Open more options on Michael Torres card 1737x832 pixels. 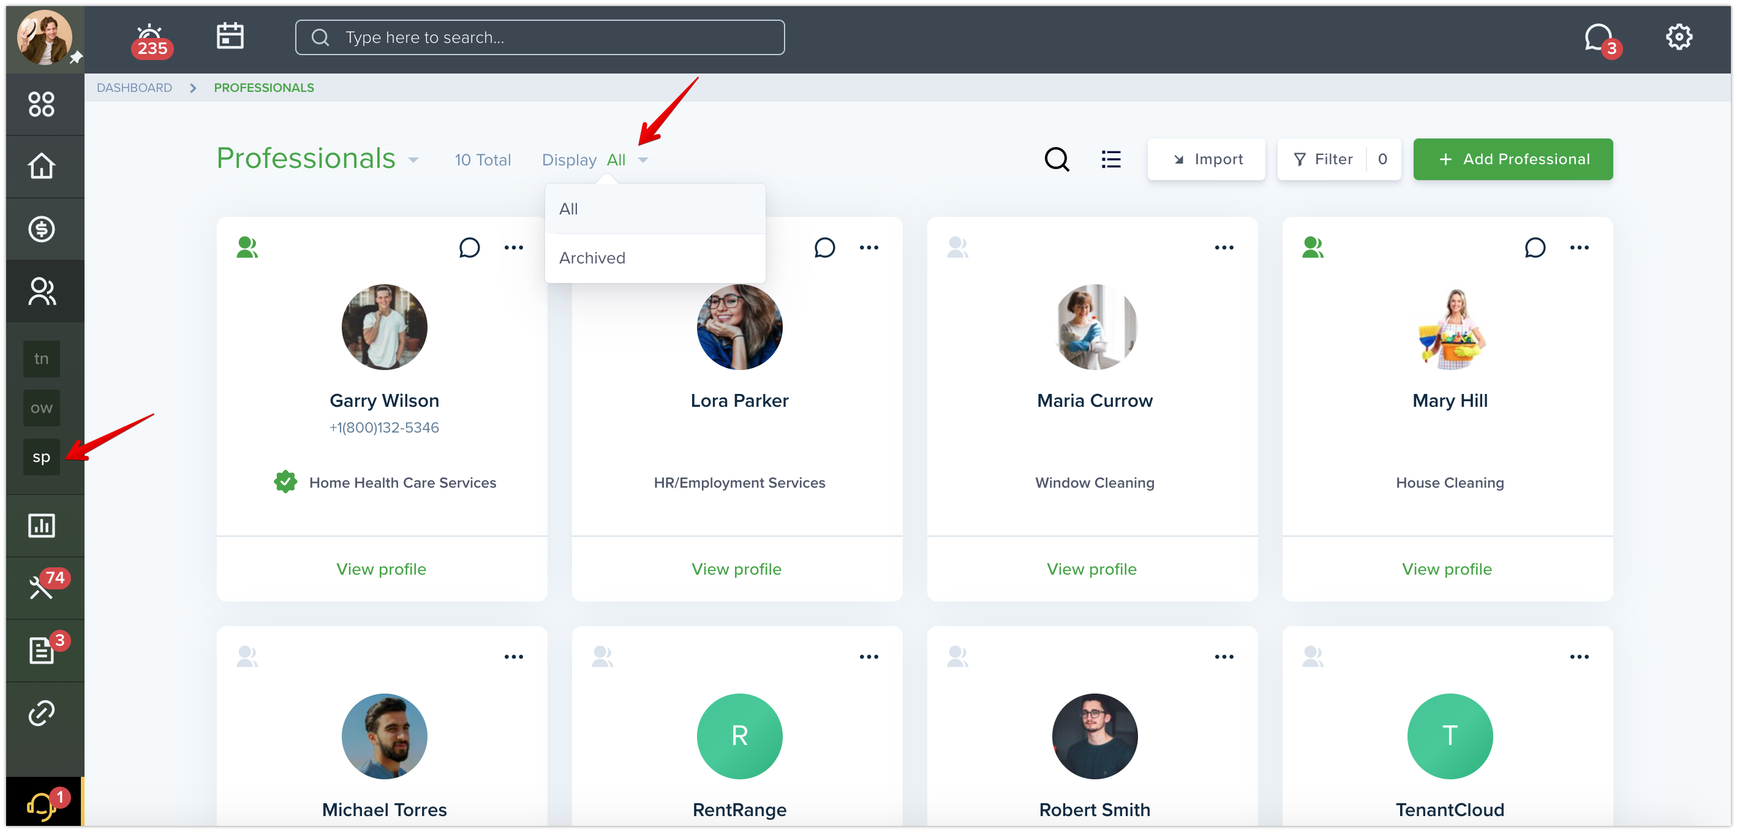click(514, 657)
